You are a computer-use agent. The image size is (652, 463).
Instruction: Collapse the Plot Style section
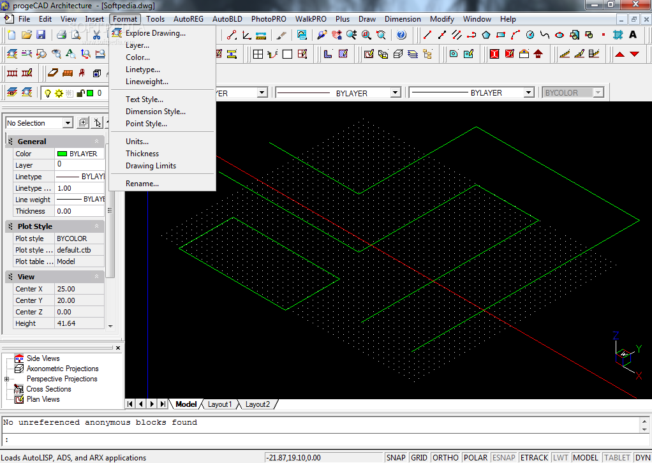[x=96, y=226]
